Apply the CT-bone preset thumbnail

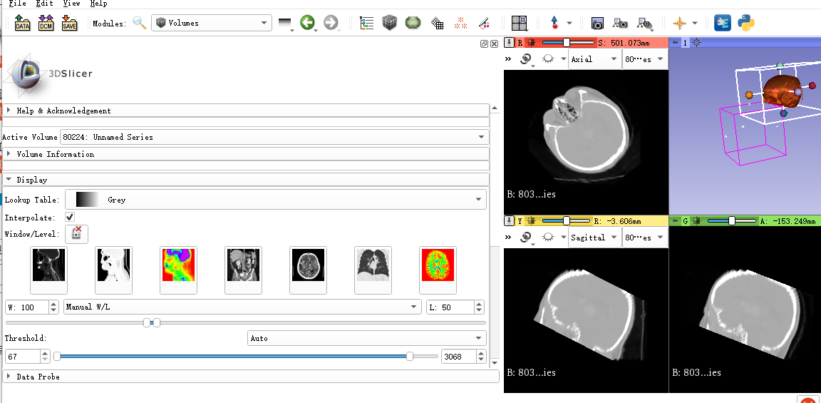[x=48, y=270]
